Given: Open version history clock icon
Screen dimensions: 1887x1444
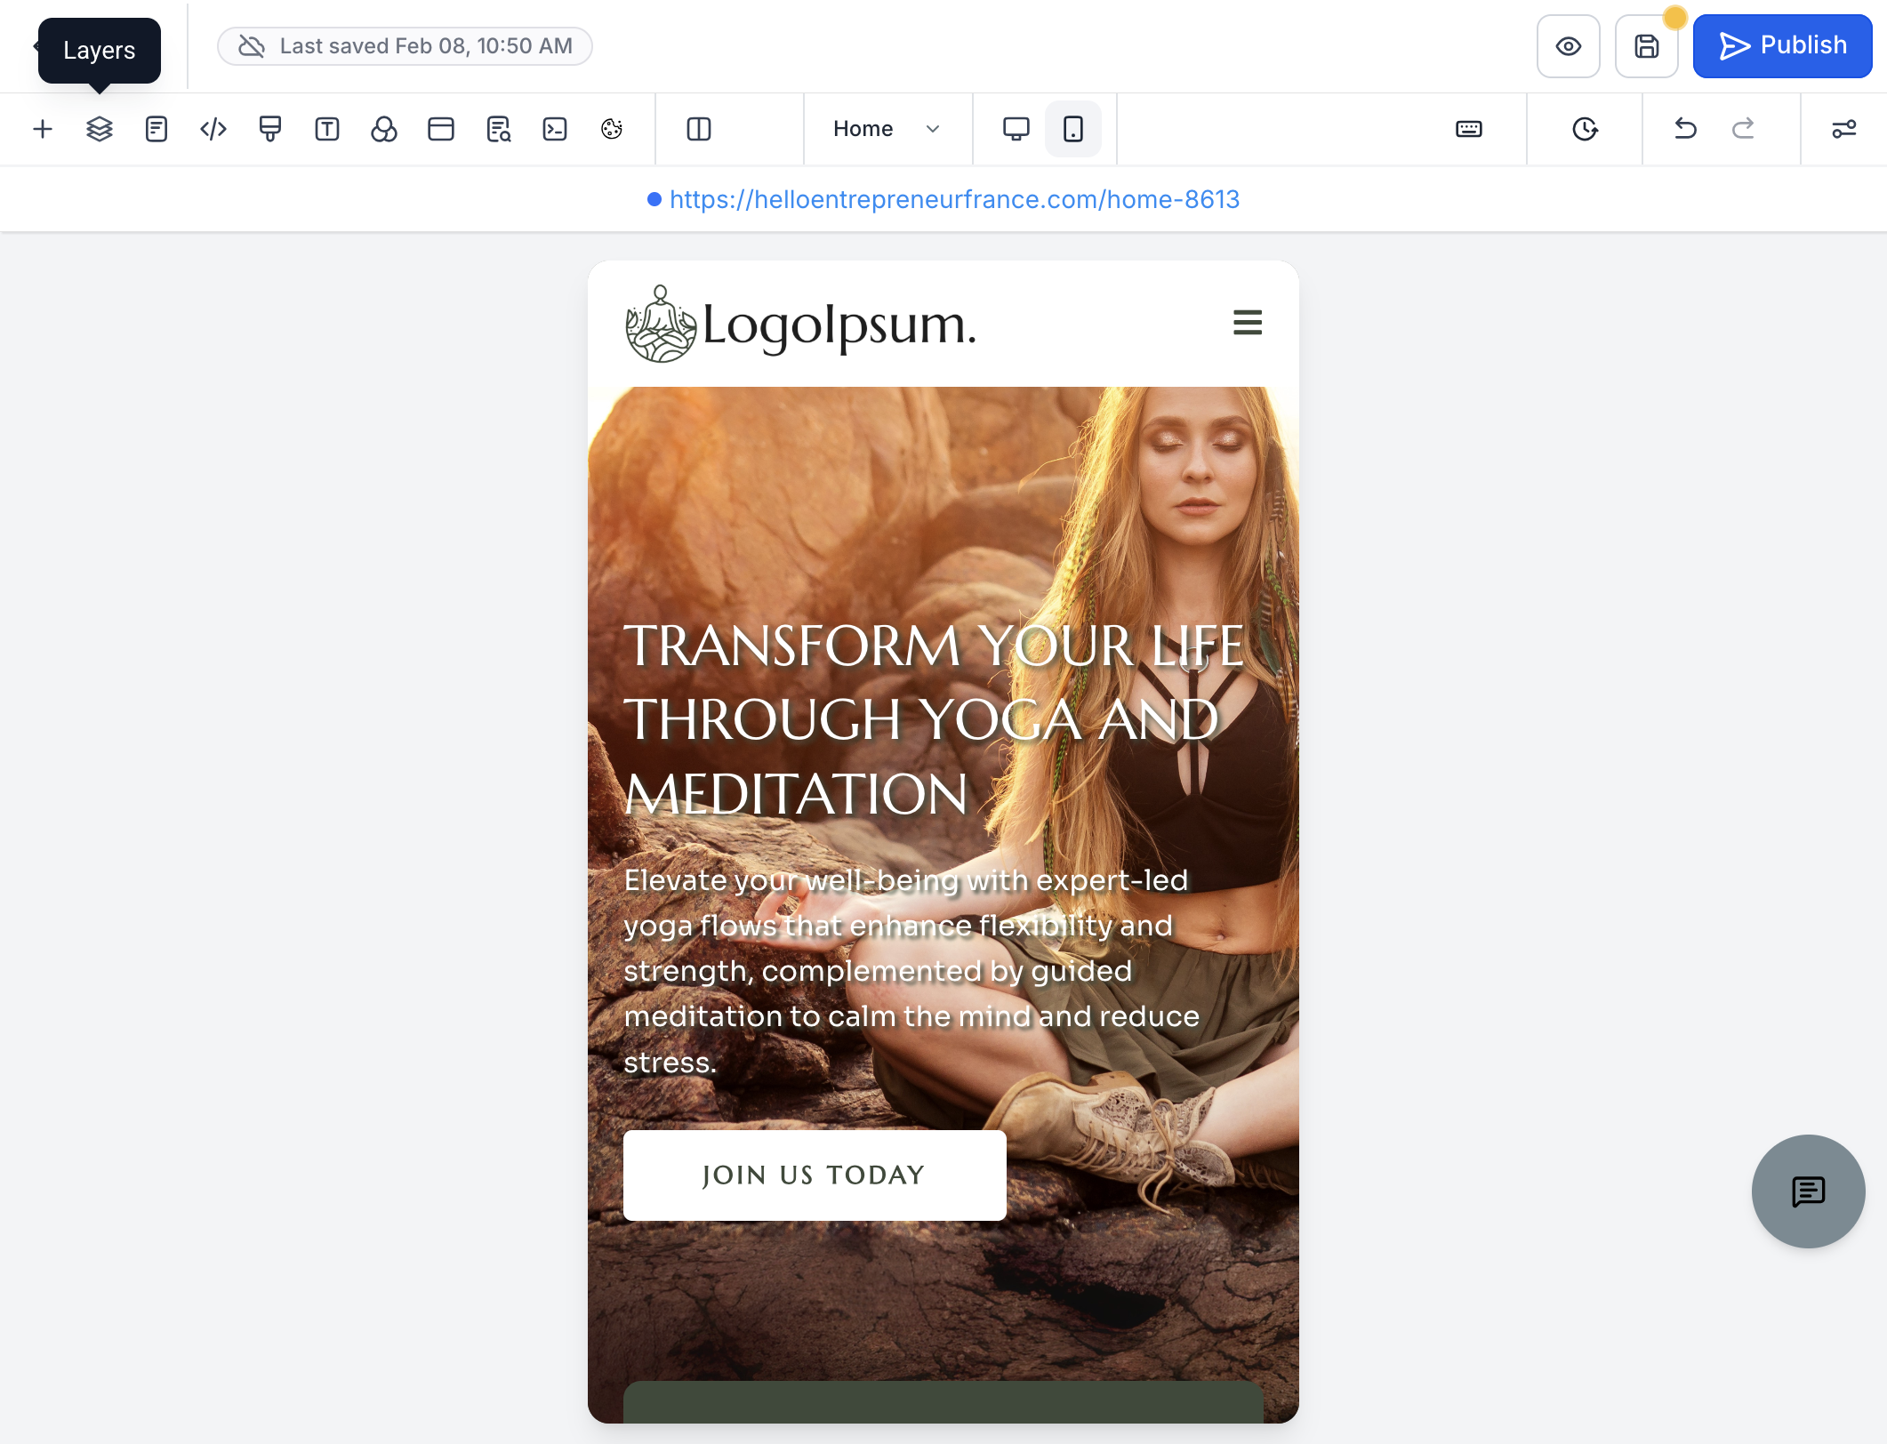Looking at the screenshot, I should coord(1585,129).
